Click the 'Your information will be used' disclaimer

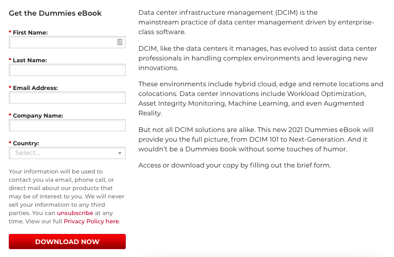(x=66, y=197)
